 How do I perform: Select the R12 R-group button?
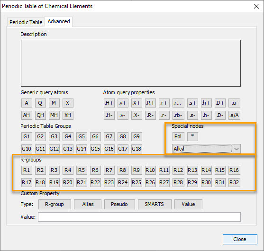pyautogui.click(x=178, y=170)
